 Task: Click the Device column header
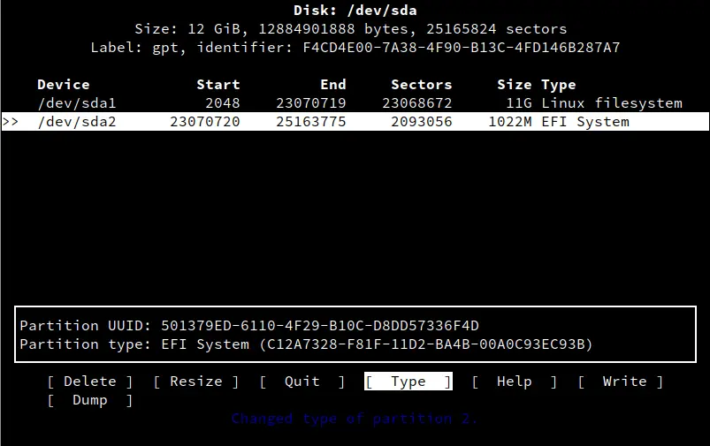[x=64, y=85]
